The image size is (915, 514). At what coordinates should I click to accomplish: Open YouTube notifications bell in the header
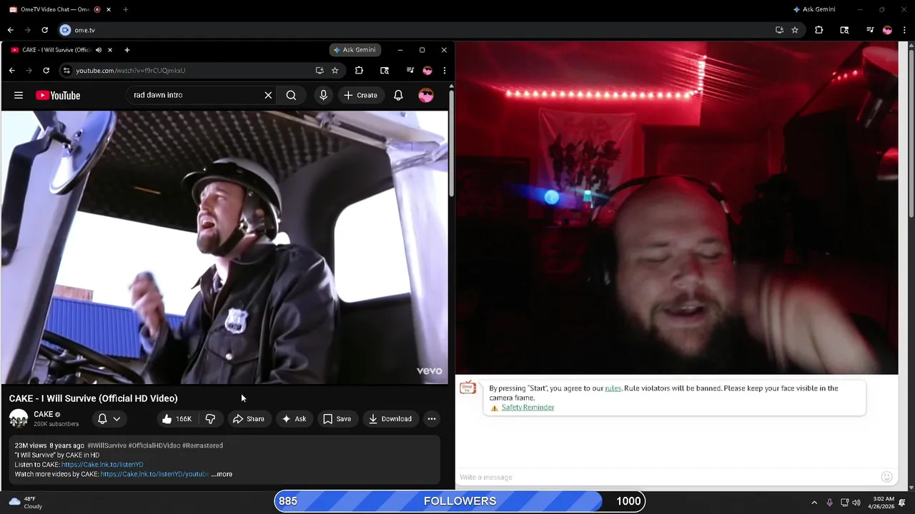coord(398,95)
